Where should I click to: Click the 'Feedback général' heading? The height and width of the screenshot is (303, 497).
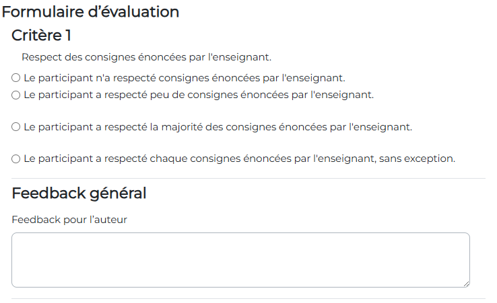coord(79,193)
